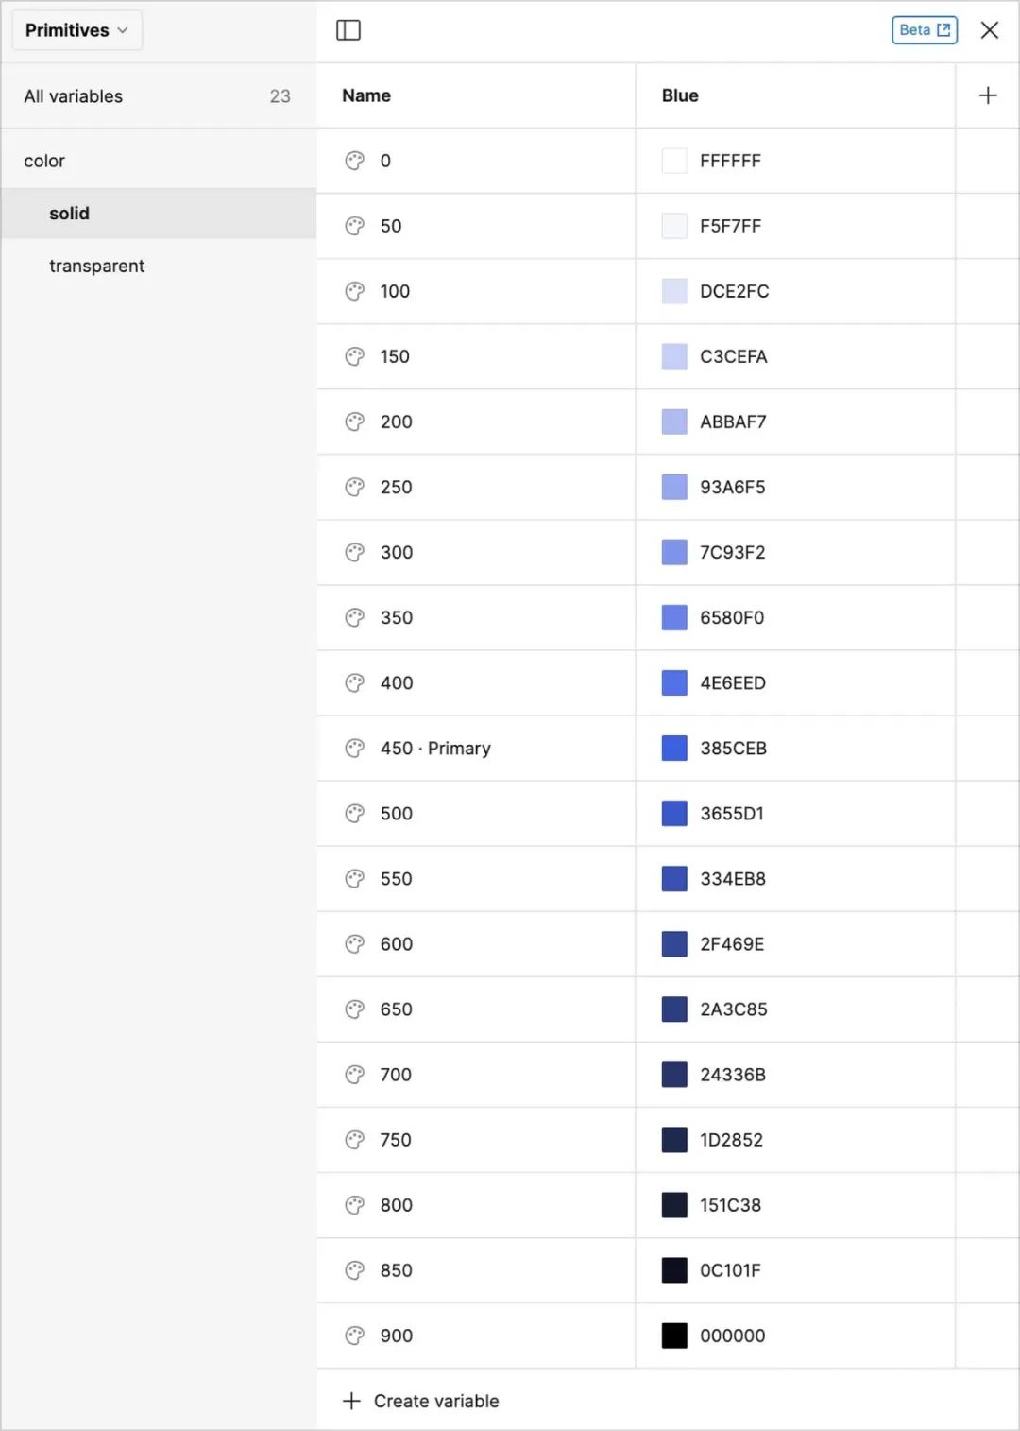This screenshot has width=1020, height=1431.
Task: Click the palette icon next to variable 900
Action: click(355, 1336)
